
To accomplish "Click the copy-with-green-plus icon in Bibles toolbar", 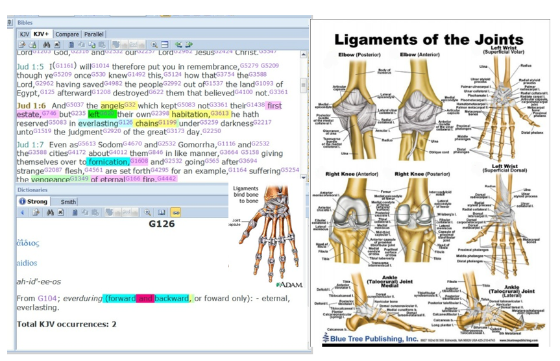I will pos(91,44).
